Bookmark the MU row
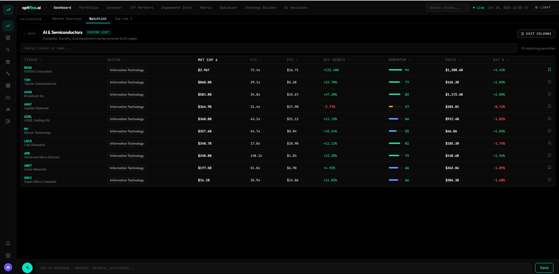559x274 pixels. click(549, 131)
